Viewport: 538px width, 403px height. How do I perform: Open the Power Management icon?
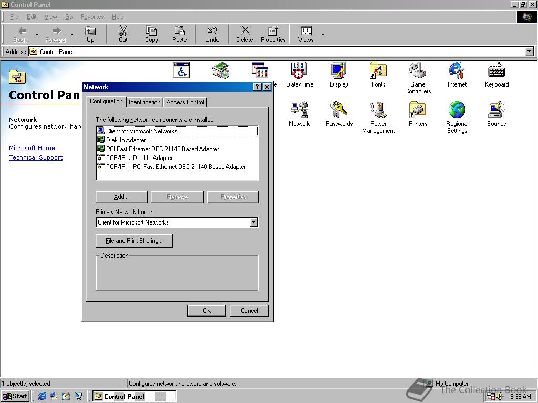(x=378, y=118)
